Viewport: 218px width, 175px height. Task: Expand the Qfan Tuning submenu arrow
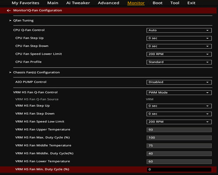(x=10, y=21)
